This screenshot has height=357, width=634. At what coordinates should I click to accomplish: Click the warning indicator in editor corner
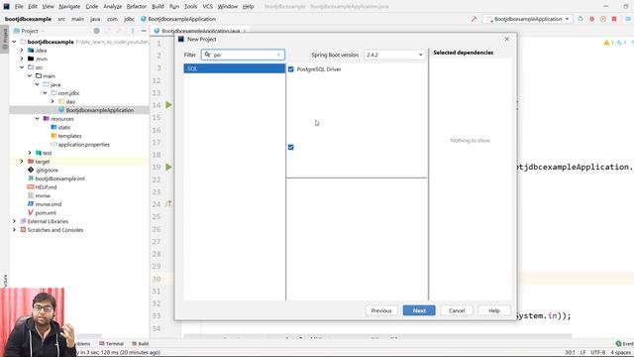[608, 43]
